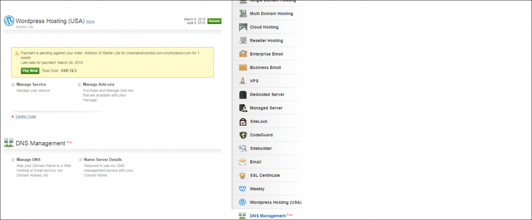Open the Name Server Details link
Screen dimensions: 532x220
(103, 160)
